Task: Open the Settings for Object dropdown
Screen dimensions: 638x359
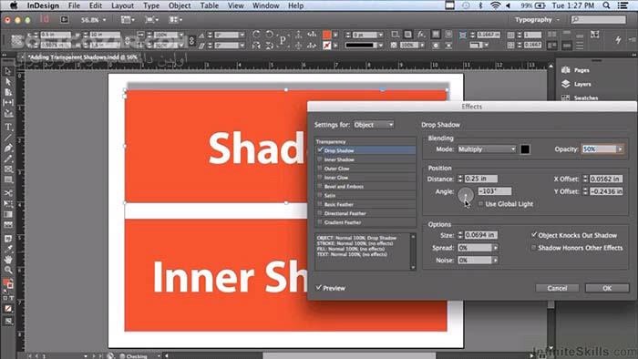Action: [374, 125]
